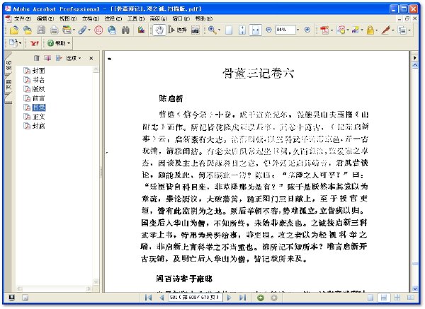Set Fit Width view button
This screenshot has height=309, width=425.
click(255, 30)
